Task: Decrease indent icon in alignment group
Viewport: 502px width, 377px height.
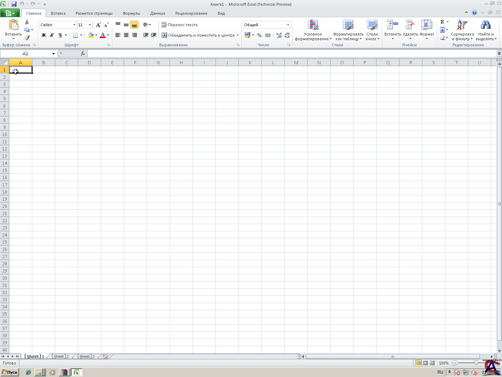Action: [146, 35]
